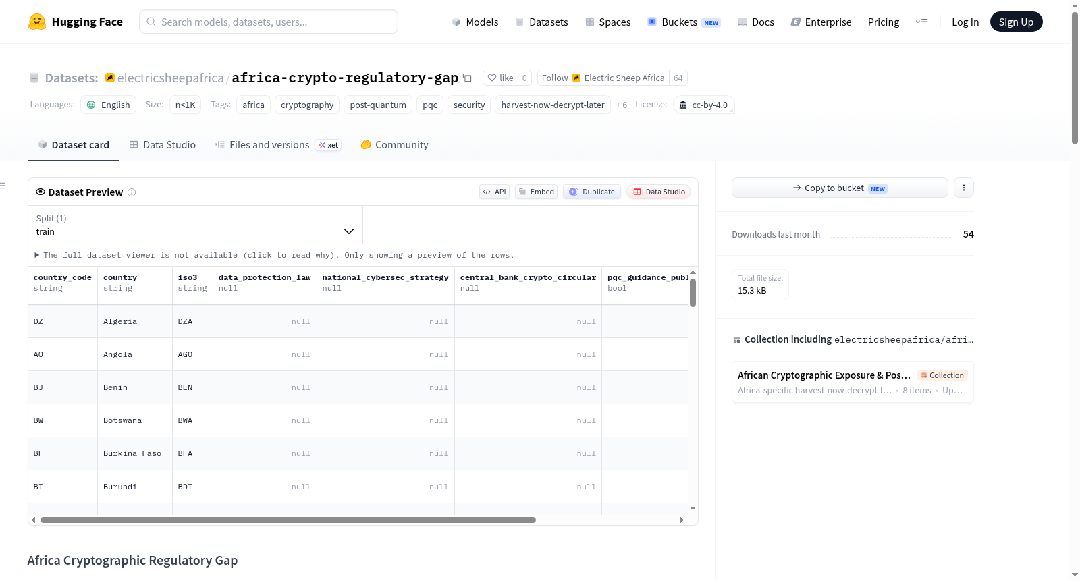Expand the full dataset viewer notice
The image size is (1080, 581).
[274, 255]
